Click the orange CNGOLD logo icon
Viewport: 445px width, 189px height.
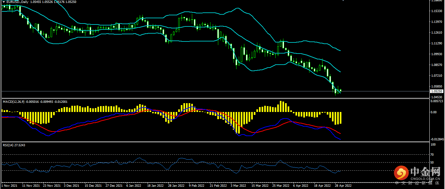point(401,172)
